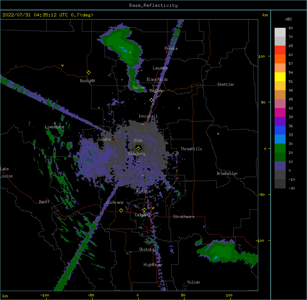
Task: Click the yellow diamond marker south of RedDeer
Action: pyautogui.click(x=152, y=100)
